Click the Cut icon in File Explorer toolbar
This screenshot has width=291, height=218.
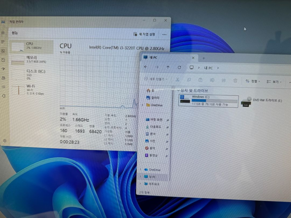(178, 80)
